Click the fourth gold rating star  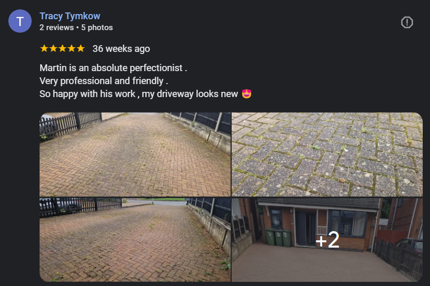point(71,49)
